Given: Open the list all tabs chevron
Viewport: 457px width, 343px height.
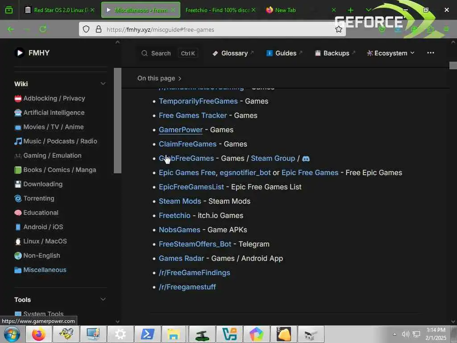Looking at the screenshot, I should [x=368, y=10].
